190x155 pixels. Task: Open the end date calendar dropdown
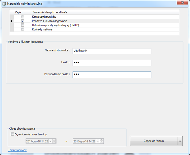(98, 141)
